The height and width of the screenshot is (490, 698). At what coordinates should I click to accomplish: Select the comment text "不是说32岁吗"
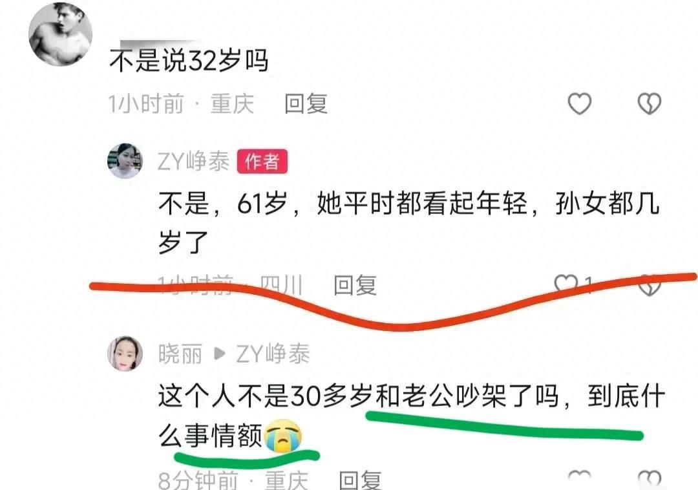[x=189, y=61]
